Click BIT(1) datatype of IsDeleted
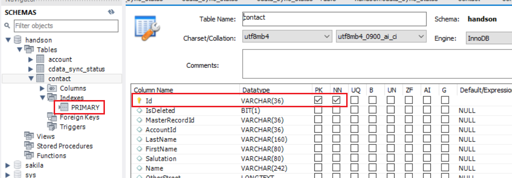 [x=250, y=111]
